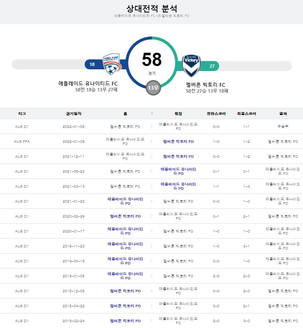This screenshot has width=303, height=328.
Task: Click the 2-1 final score in the 2020-02-29 row
Action: click(x=246, y=216)
